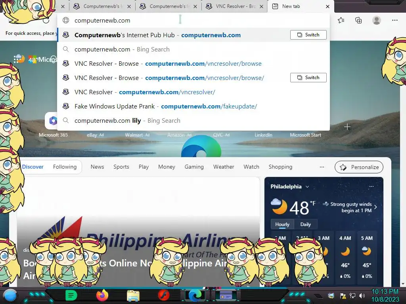Screen dimensions: 406x304
Task: Select Microsoft Edge on the taskbar
Action: point(195,295)
